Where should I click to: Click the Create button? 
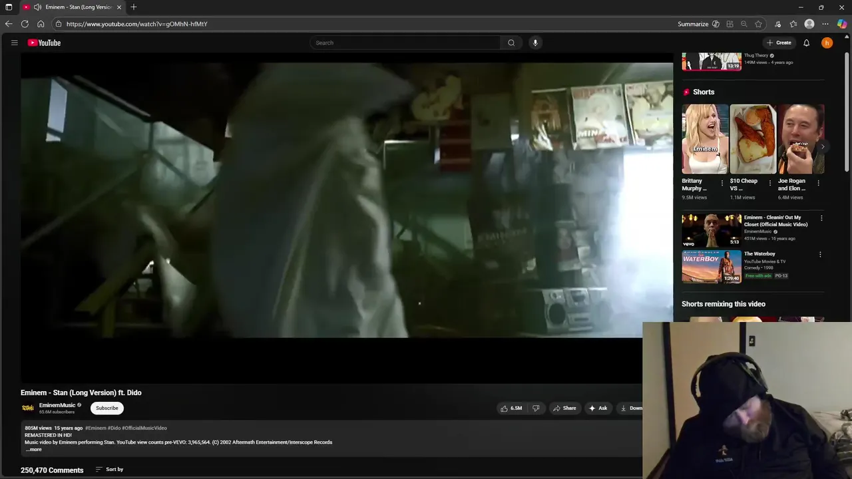778,43
